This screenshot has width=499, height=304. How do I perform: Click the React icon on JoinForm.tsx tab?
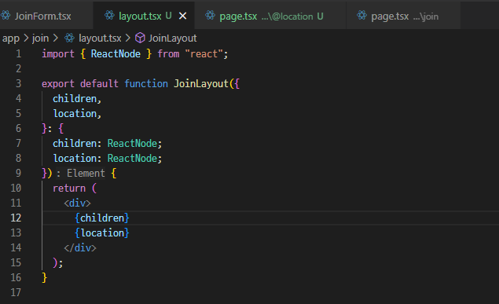point(5,16)
